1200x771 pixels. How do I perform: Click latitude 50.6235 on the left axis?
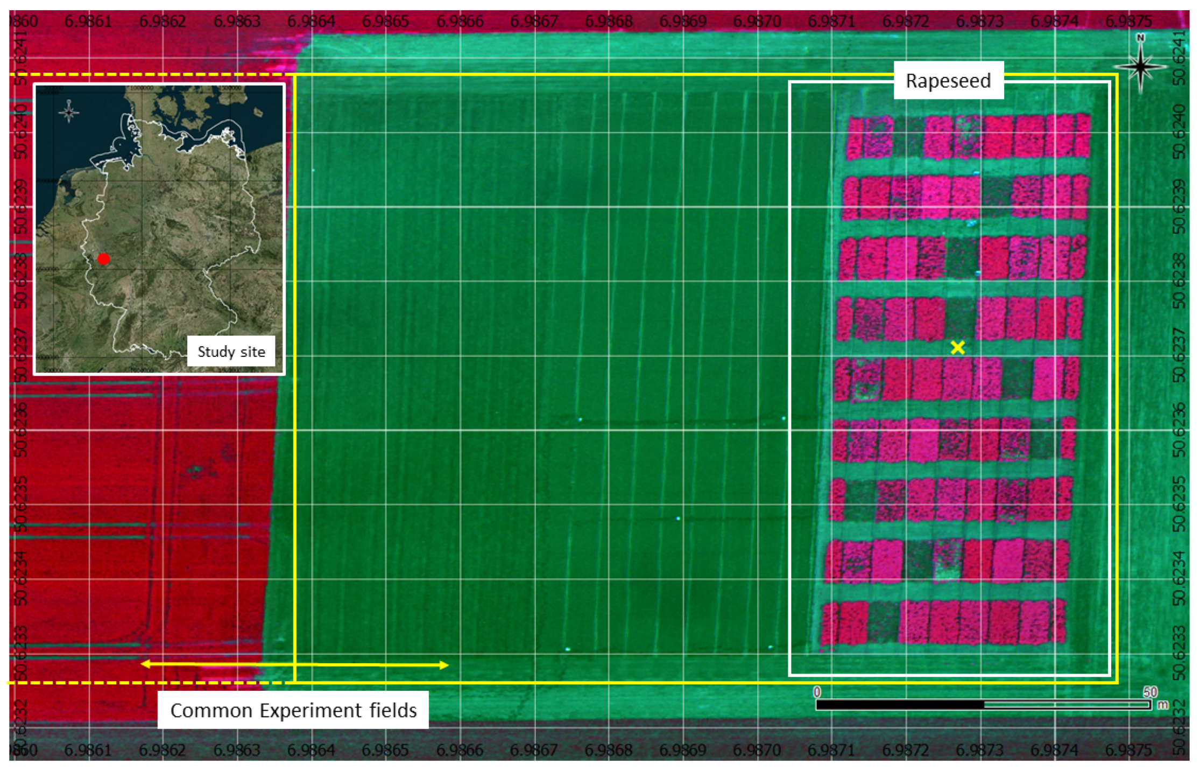point(20,503)
